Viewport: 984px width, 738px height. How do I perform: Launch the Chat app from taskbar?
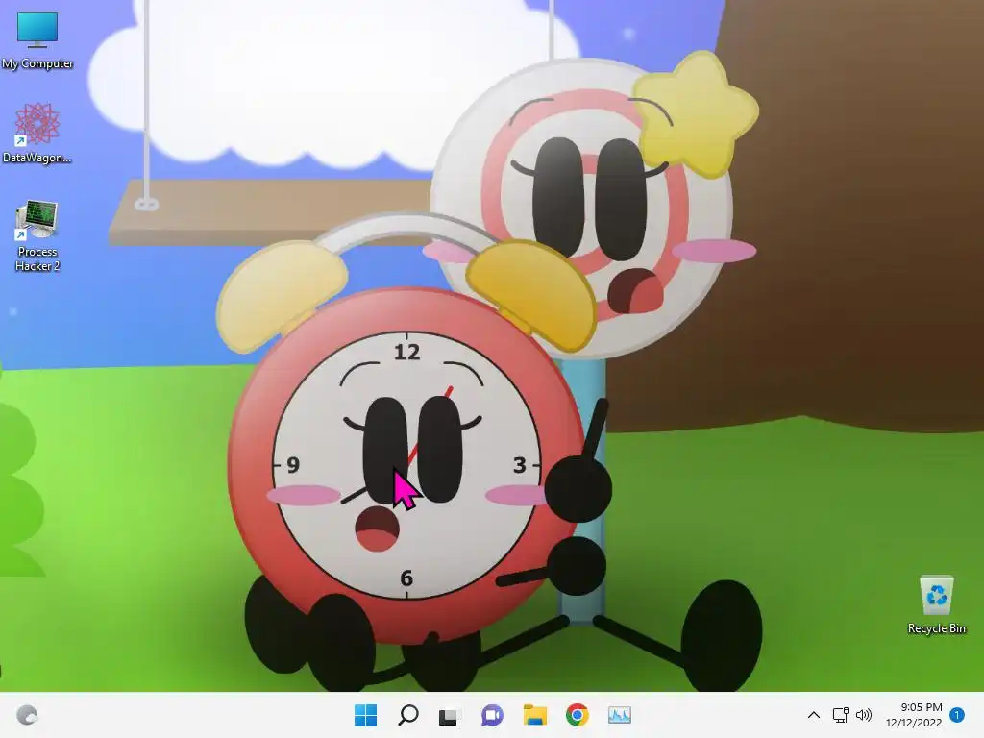[x=492, y=715]
